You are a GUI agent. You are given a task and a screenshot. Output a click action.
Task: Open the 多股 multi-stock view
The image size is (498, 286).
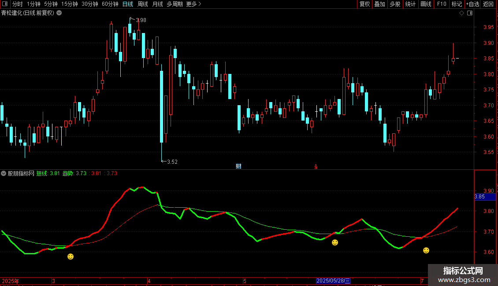(395, 4)
